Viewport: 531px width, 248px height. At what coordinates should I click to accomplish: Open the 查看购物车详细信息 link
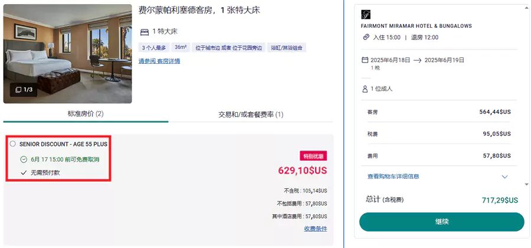[x=393, y=177]
